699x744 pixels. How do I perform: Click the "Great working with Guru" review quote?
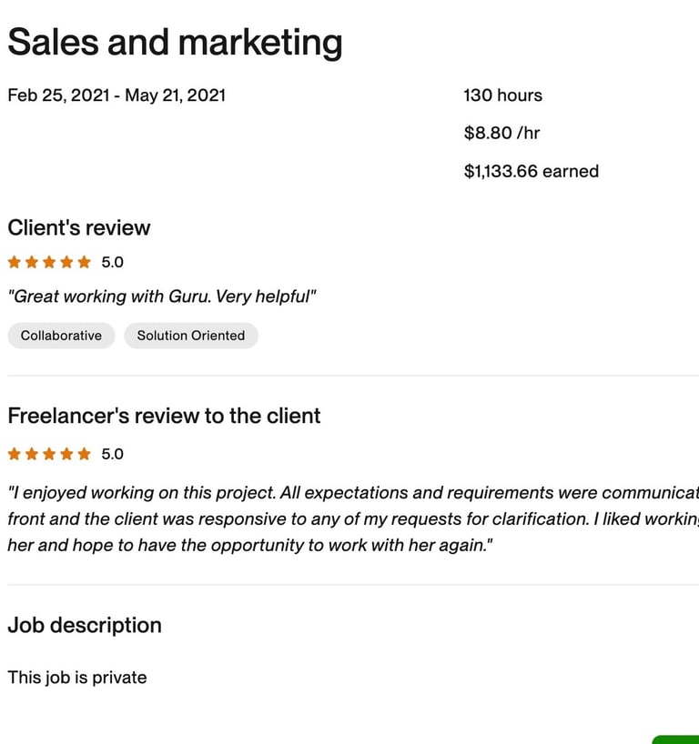[x=162, y=297]
